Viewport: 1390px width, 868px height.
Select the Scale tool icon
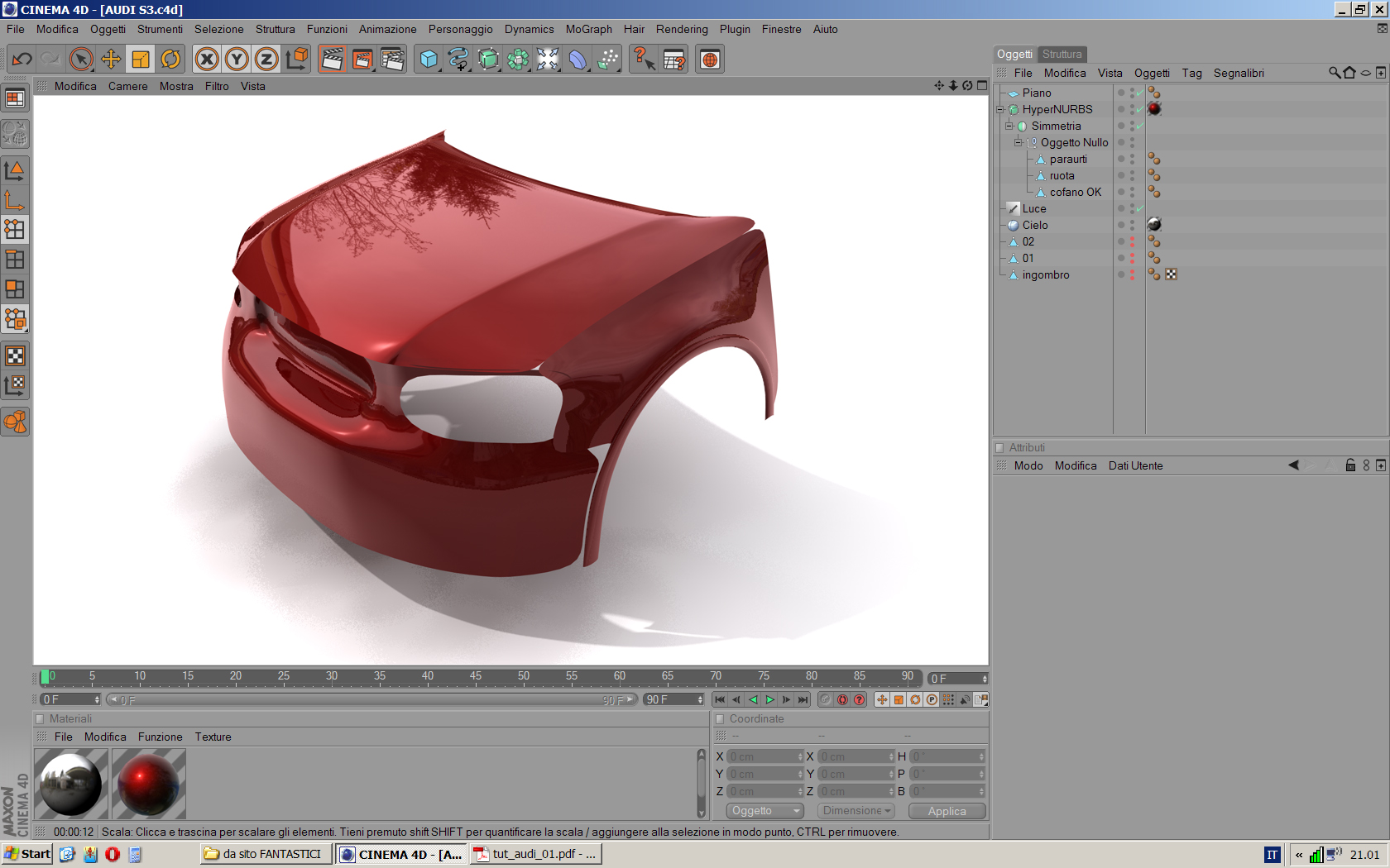(x=141, y=59)
